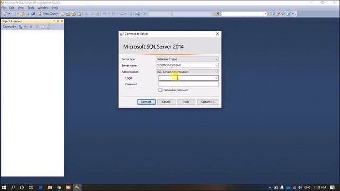This screenshot has height=191, width=340.
Task: Click the taskbar Search magnifier icon
Action: click(13, 187)
